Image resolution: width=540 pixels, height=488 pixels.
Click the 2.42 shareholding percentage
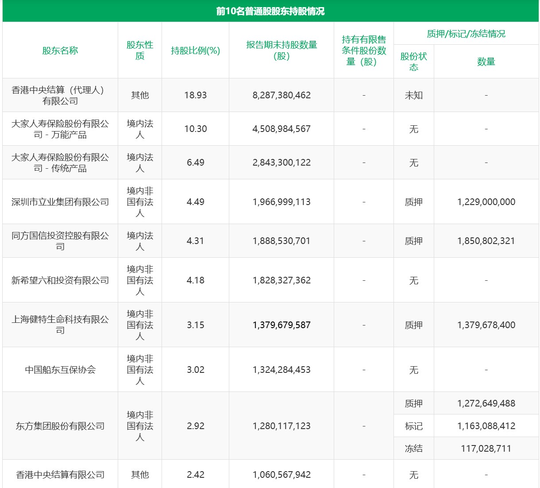click(x=196, y=475)
